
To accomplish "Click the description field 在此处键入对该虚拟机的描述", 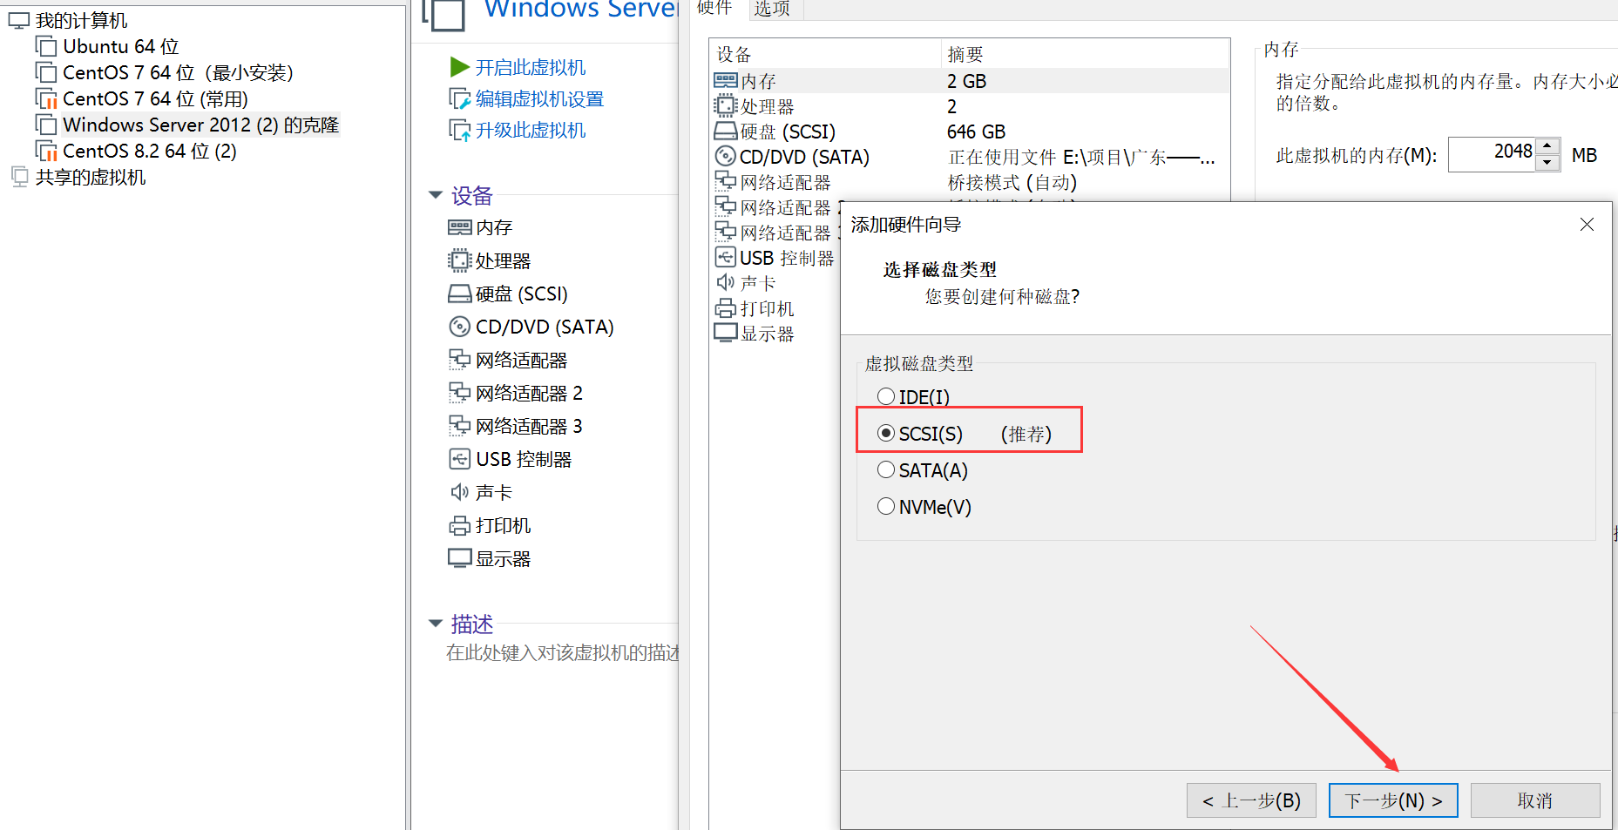I will (562, 652).
